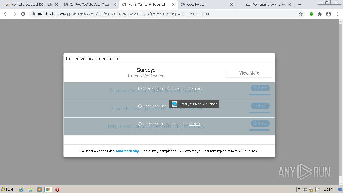The width and height of the screenshot is (343, 193).
Task: Click progress bar under 2 min
Action: 260,95
